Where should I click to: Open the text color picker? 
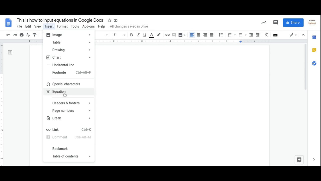coord(151,35)
